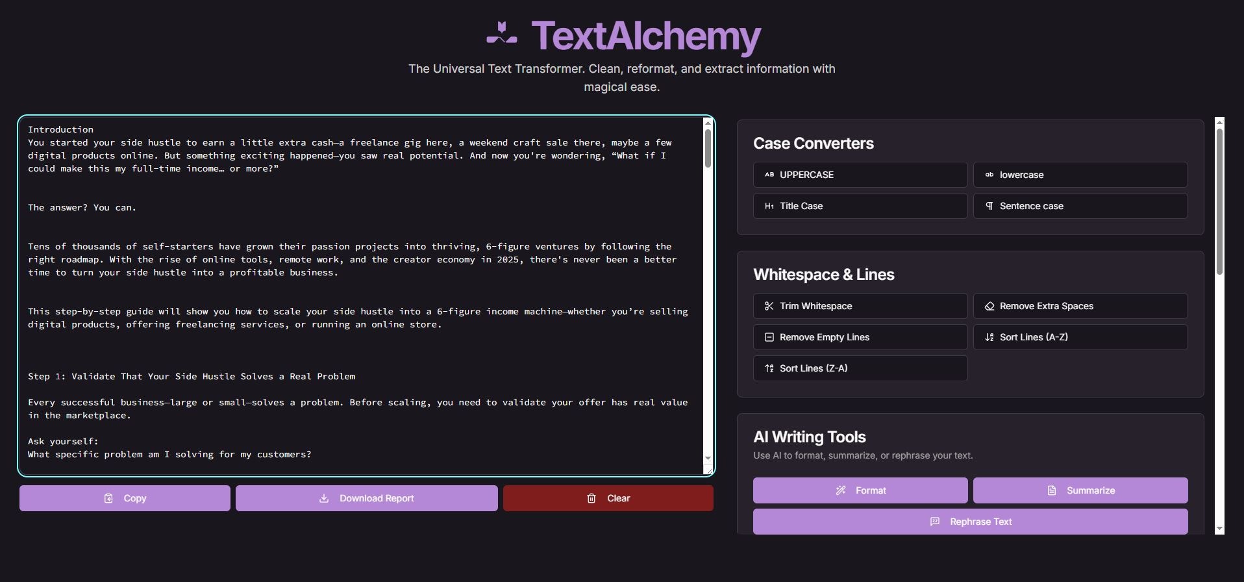
Task: Click the Rephrase Text button
Action: (x=971, y=522)
